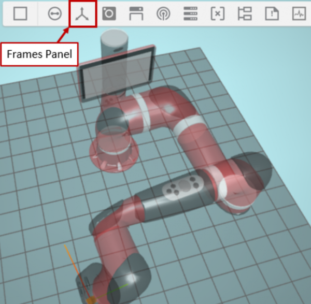Viewport: 311px width, 304px height.
Task: Open the bracketed x variables icon
Action: pos(218,13)
